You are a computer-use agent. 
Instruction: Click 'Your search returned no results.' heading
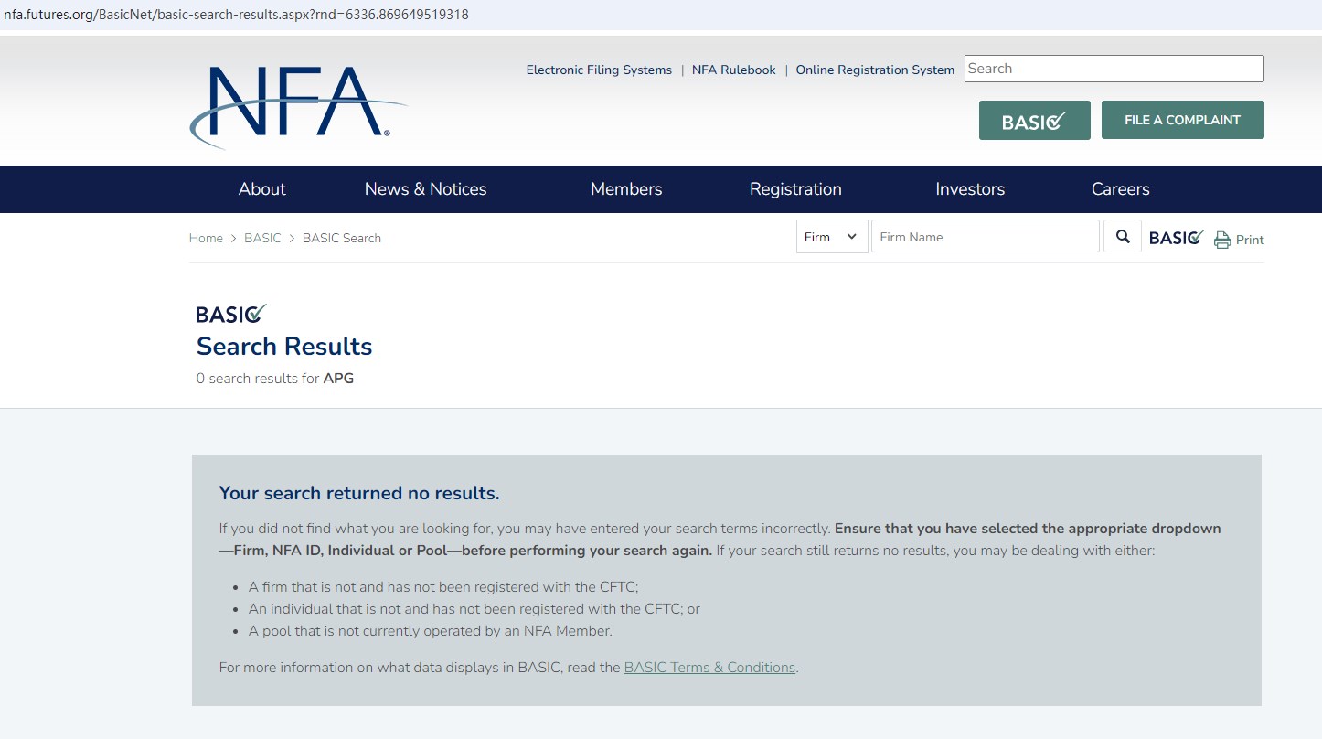pos(359,494)
